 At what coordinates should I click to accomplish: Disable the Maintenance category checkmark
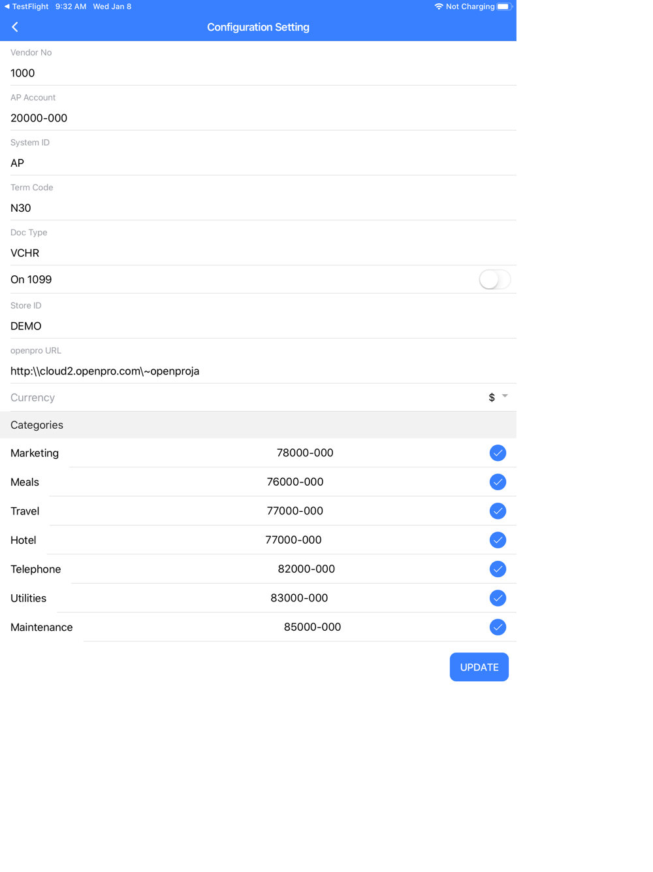tap(498, 628)
